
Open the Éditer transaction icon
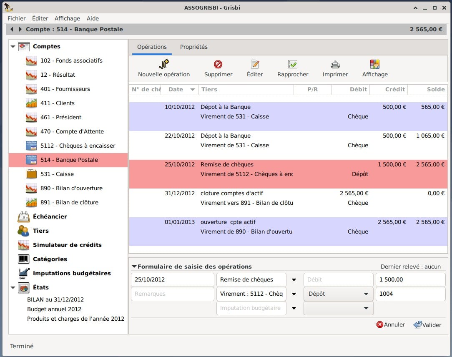(255, 64)
